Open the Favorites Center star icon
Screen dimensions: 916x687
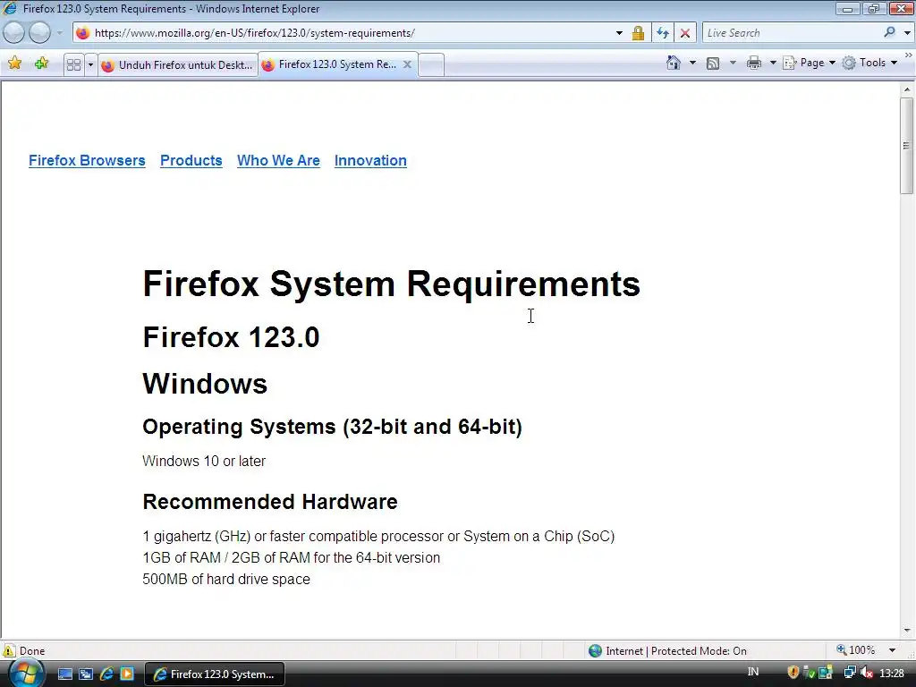[15, 64]
